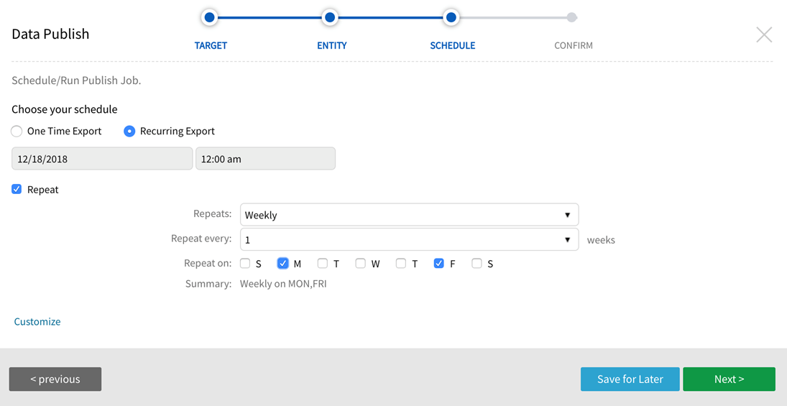The image size is (787, 406).
Task: Jump to the Confirm step
Action: pos(571,17)
